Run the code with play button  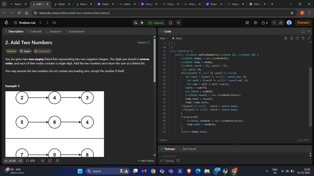pyautogui.click(x=142, y=23)
